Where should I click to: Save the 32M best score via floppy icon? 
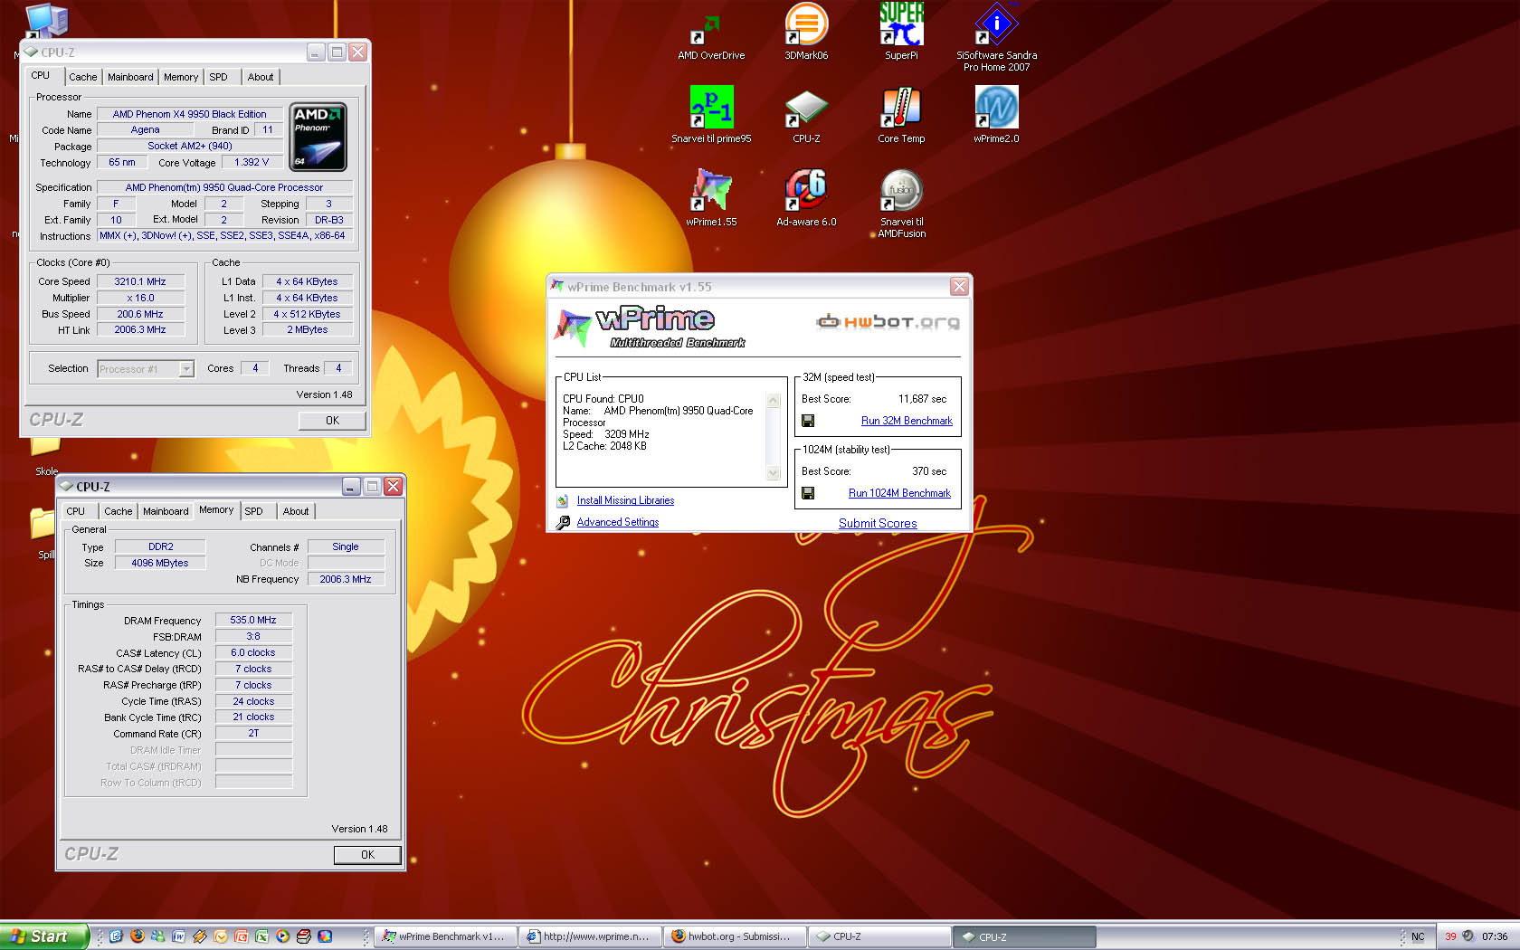(808, 421)
